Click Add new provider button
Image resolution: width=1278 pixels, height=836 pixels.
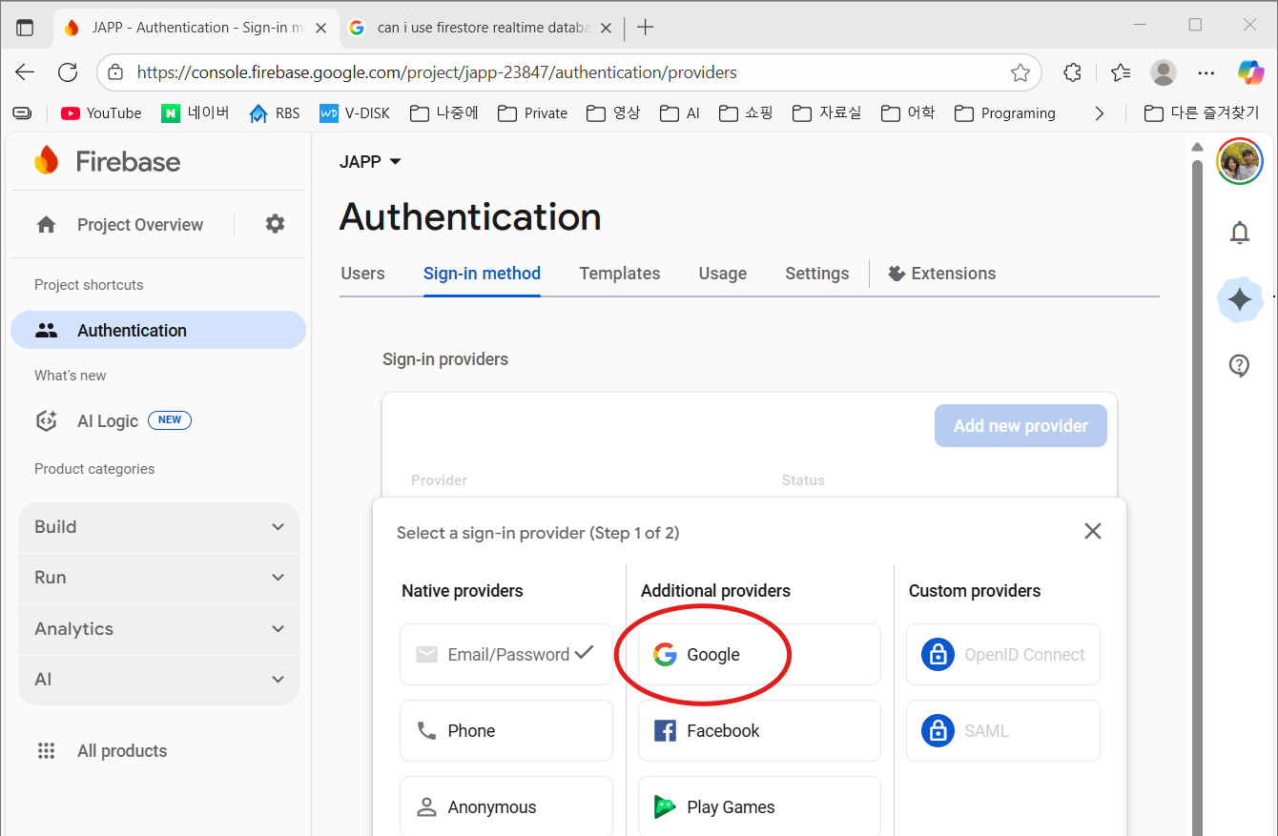pyautogui.click(x=1020, y=426)
